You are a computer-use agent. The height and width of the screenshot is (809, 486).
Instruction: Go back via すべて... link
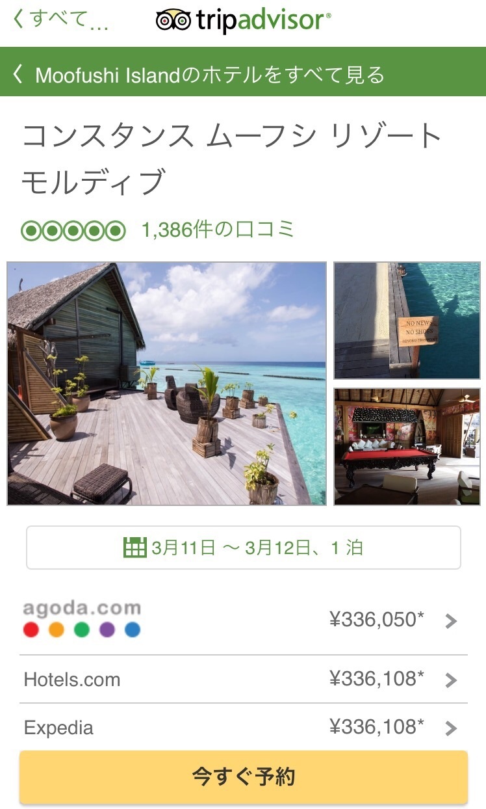60,20
